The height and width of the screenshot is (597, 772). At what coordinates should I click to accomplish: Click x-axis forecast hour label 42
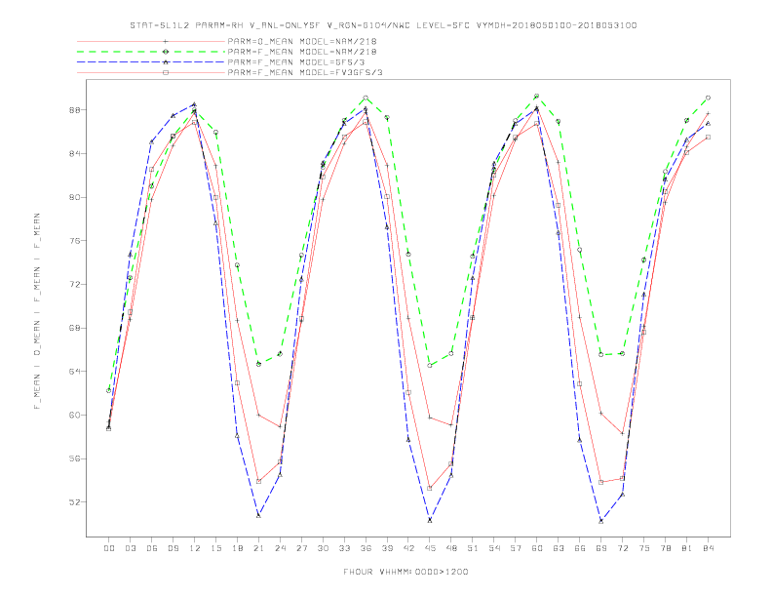408,548
